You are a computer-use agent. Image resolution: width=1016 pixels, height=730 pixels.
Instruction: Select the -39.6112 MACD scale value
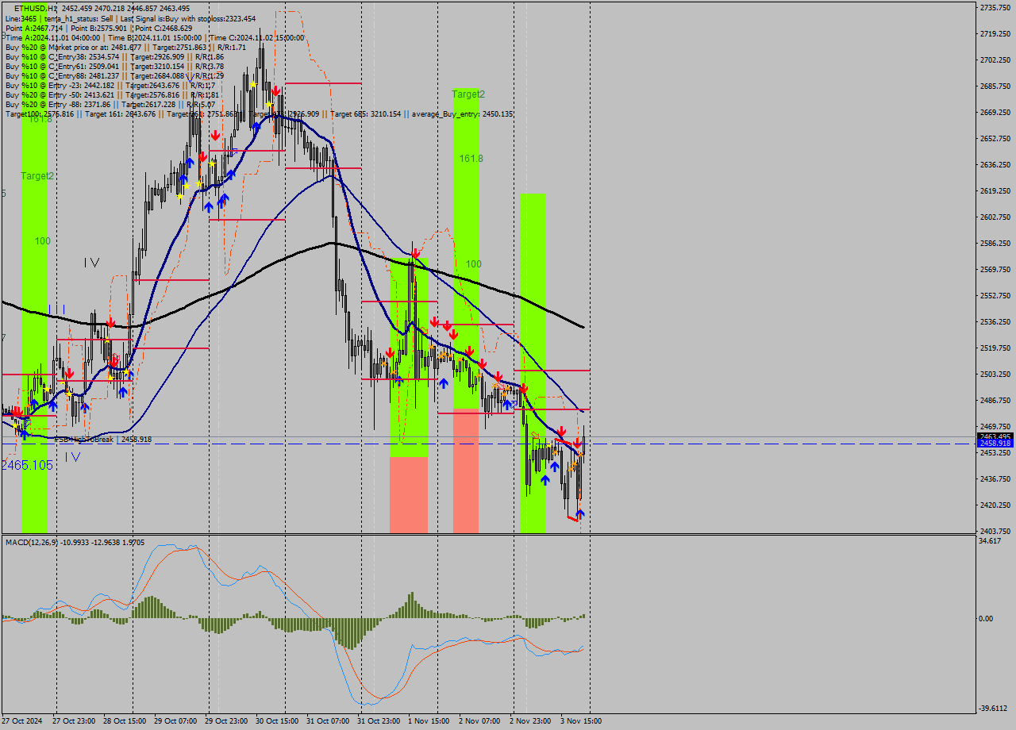click(x=993, y=709)
